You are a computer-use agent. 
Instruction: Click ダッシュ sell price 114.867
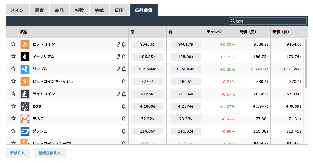(147, 131)
